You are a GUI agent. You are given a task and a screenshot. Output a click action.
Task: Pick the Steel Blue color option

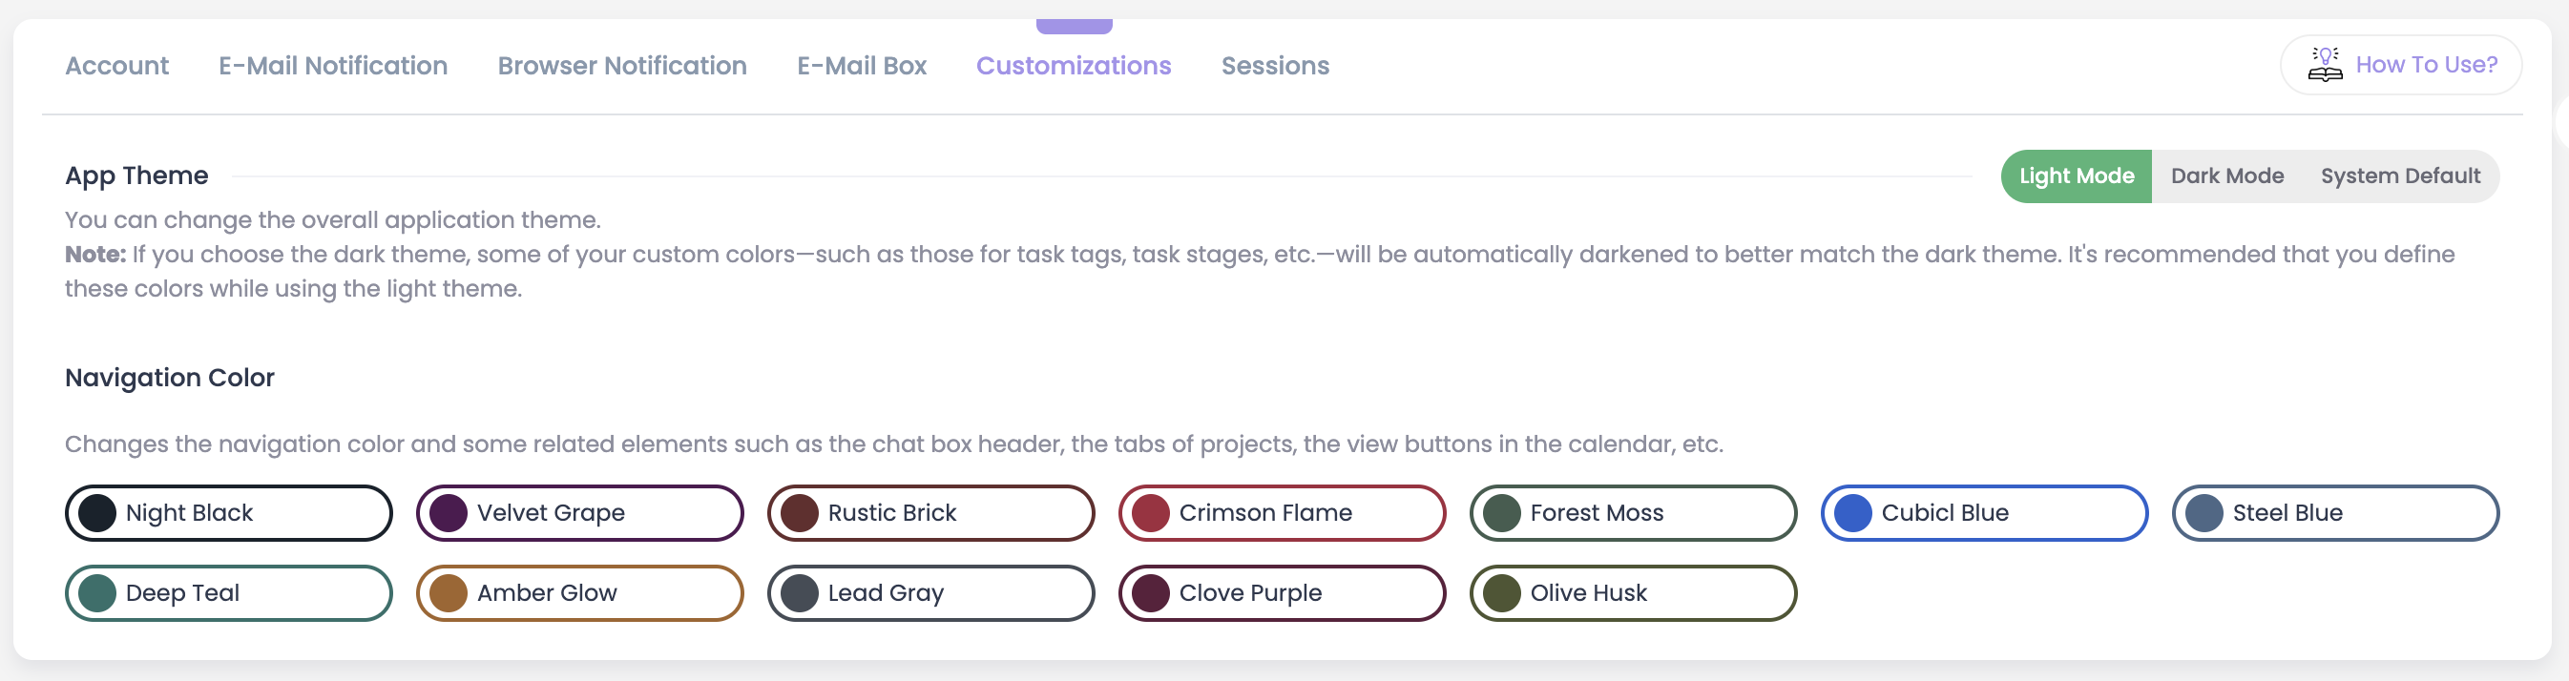pos(2334,512)
